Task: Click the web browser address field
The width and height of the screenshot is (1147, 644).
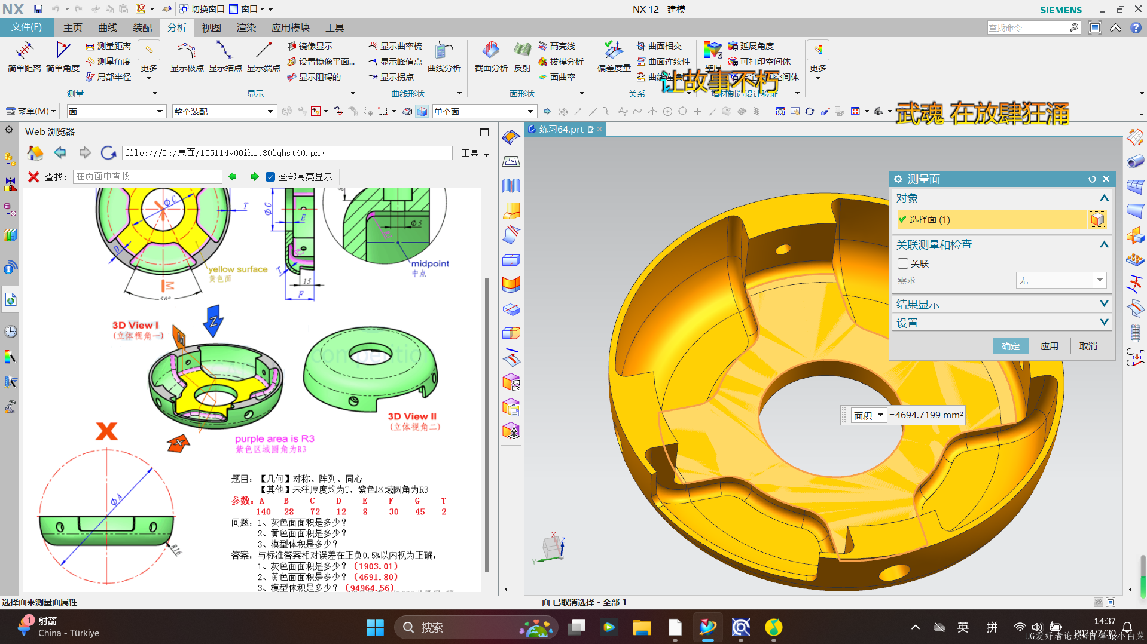Action: click(287, 153)
